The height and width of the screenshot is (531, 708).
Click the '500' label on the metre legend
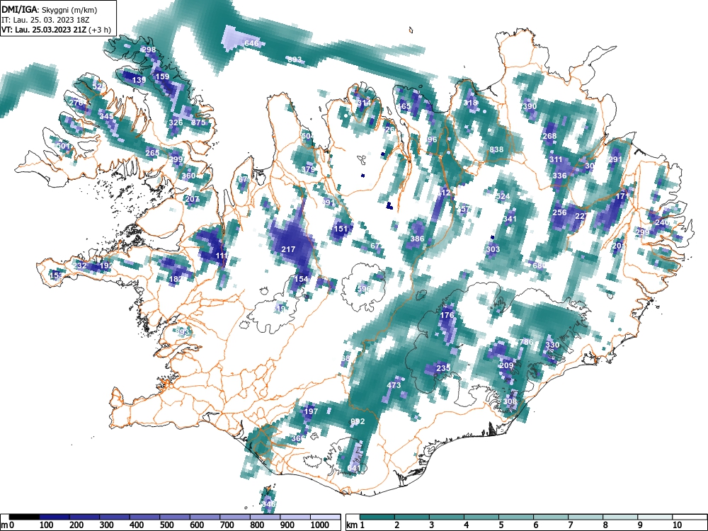166,525
